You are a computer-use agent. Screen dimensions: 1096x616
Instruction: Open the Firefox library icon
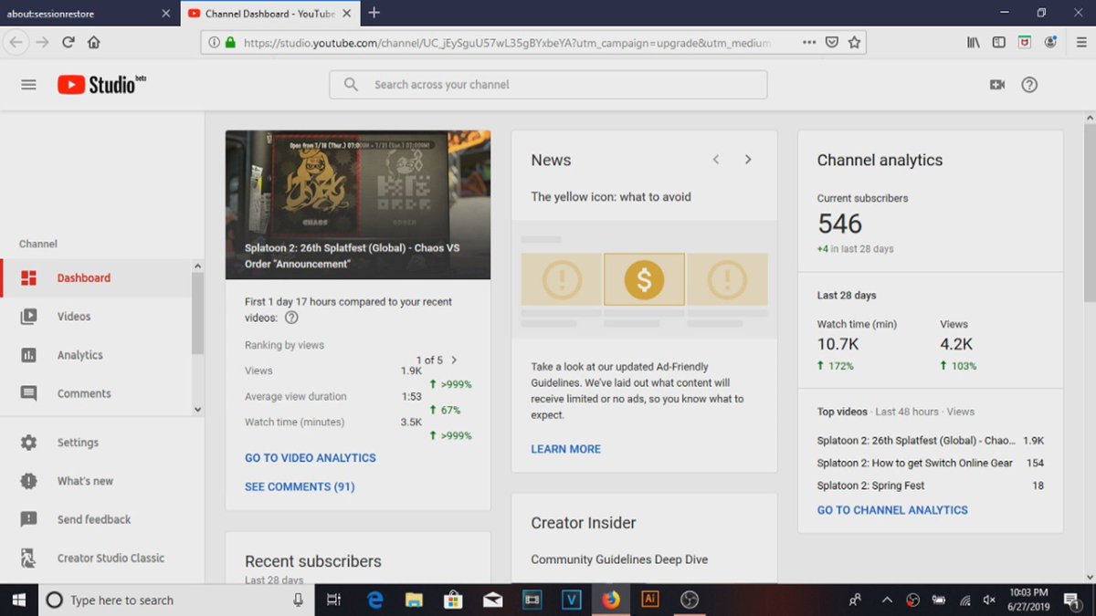974,42
